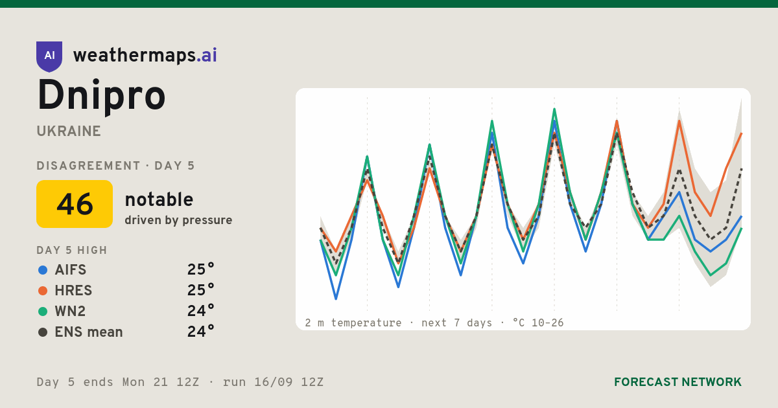Click the blue AIFS legend dot
This screenshot has height=408, width=778.
pos(43,269)
